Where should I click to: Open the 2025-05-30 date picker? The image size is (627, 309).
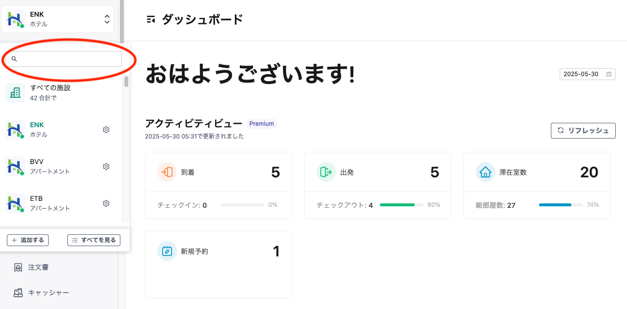pyautogui.click(x=587, y=74)
